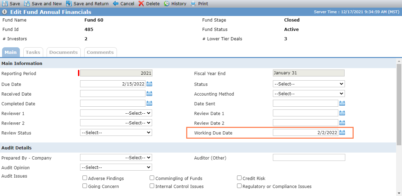The width and height of the screenshot is (402, 196).
Task: Open calendar picker for Working Due Date
Action: (342, 132)
